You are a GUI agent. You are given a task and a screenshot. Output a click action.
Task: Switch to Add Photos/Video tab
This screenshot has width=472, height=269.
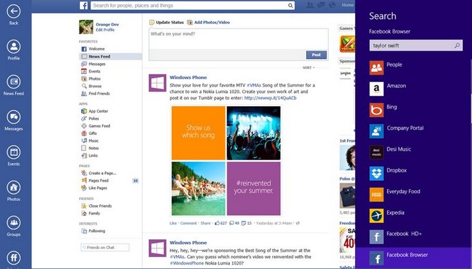208,22
